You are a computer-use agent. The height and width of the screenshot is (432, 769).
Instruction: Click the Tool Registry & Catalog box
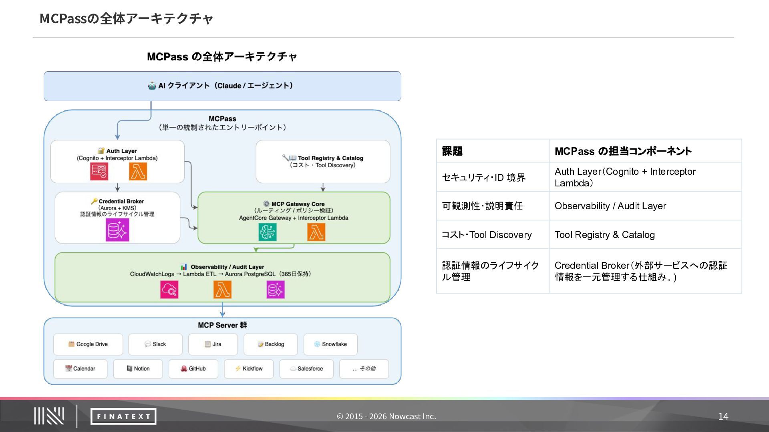(x=323, y=162)
